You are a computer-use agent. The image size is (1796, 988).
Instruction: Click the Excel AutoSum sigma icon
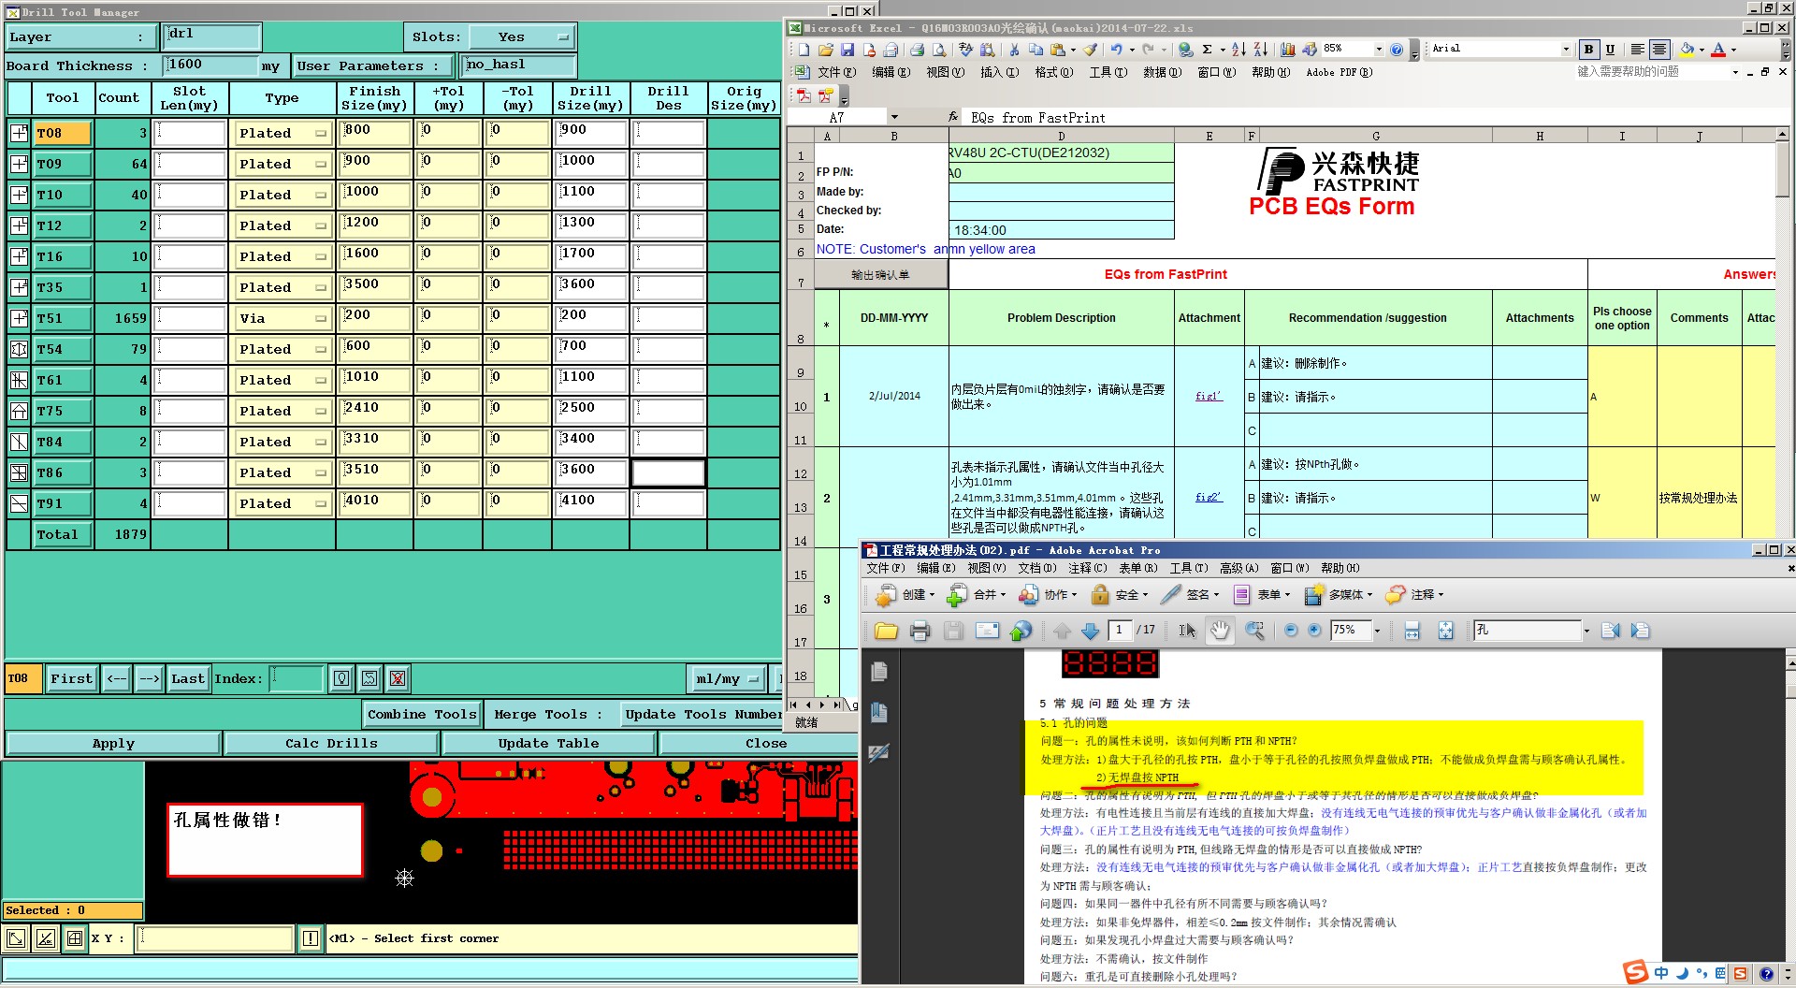click(x=1208, y=50)
